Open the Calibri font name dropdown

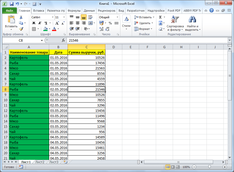[x=52, y=17]
